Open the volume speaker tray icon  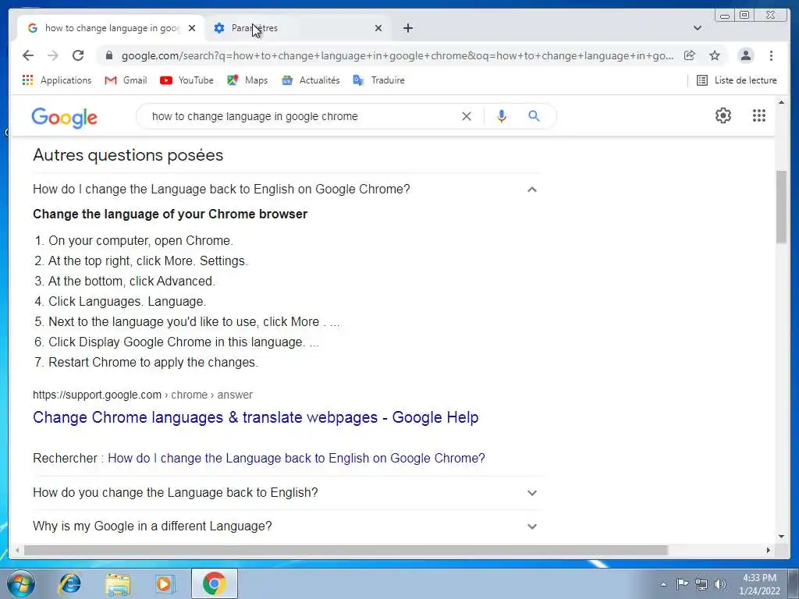click(x=720, y=584)
